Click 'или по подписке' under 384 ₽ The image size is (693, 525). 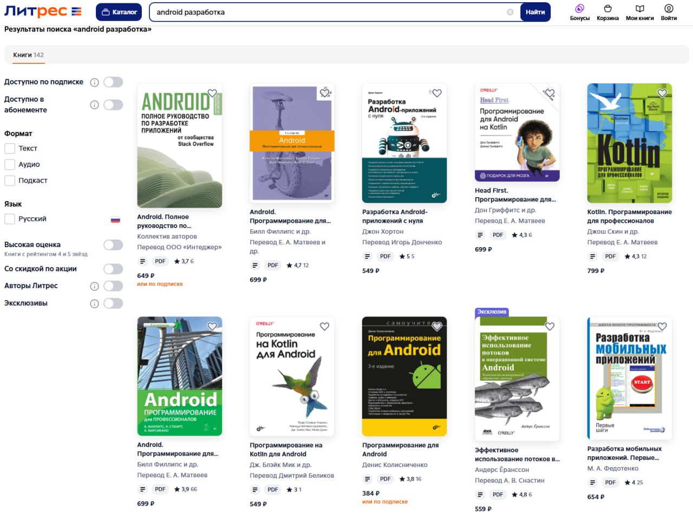(x=385, y=502)
